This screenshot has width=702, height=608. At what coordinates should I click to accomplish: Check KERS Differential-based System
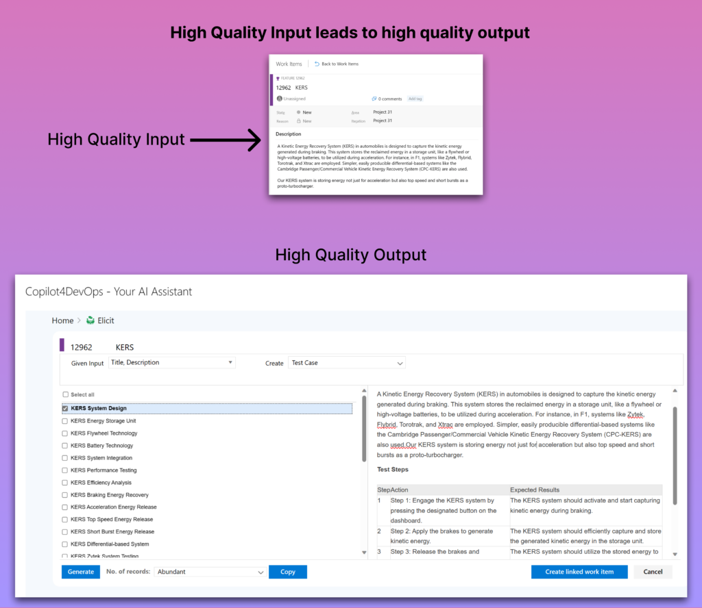pyautogui.click(x=65, y=544)
